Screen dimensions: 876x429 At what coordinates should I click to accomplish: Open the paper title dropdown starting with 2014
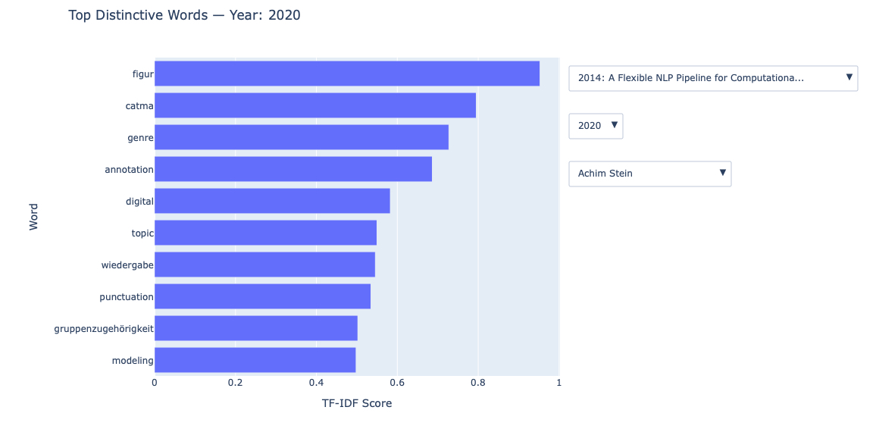712,78
